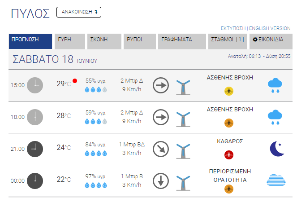Click the red dot beside 29°C
Image resolution: width=297 pixels, height=198 pixels.
75,81
